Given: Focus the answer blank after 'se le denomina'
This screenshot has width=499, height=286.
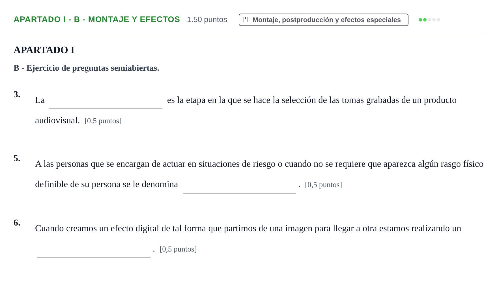Looking at the screenshot, I should [x=239, y=185].
